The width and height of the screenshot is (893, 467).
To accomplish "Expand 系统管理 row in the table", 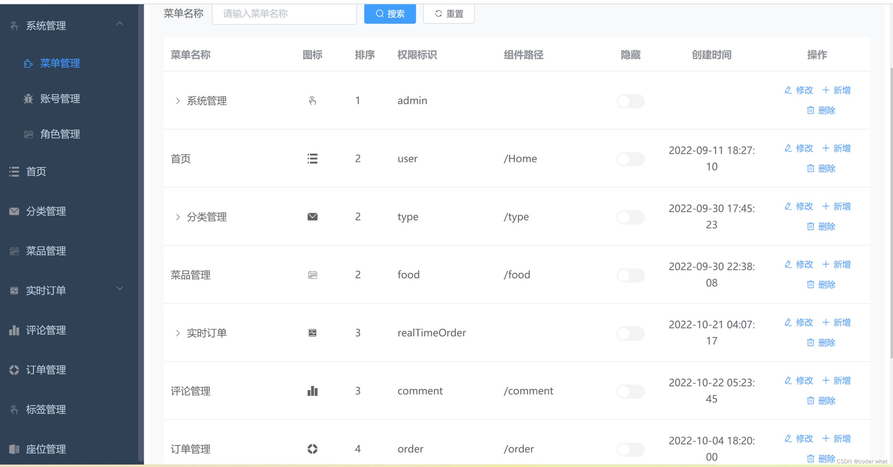I will click(178, 101).
